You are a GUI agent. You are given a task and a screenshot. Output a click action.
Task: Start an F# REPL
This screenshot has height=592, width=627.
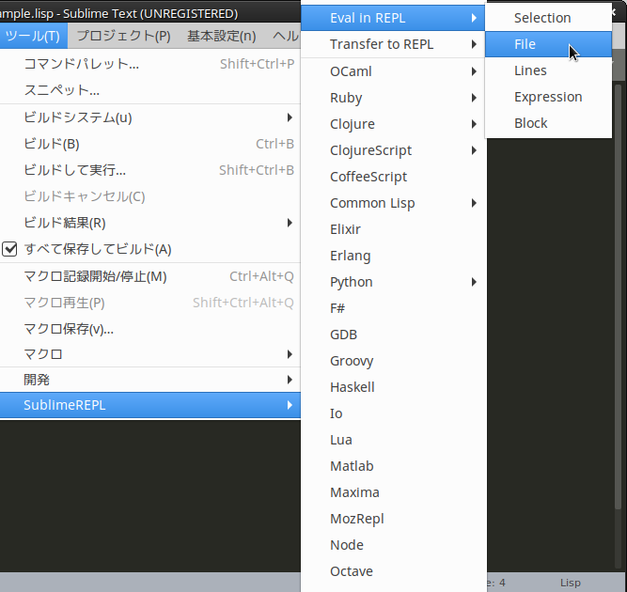click(394, 308)
